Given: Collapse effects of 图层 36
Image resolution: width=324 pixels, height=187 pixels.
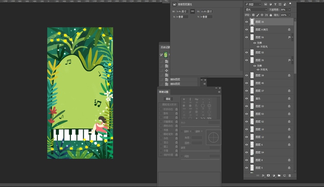Looking at the screenshot, I should pos(292,60).
